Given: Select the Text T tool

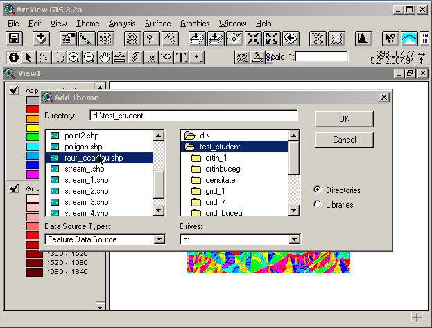Looking at the screenshot, I should 181,57.
